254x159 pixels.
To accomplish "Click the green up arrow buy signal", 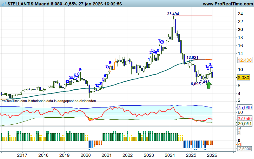I will pos(209,85).
